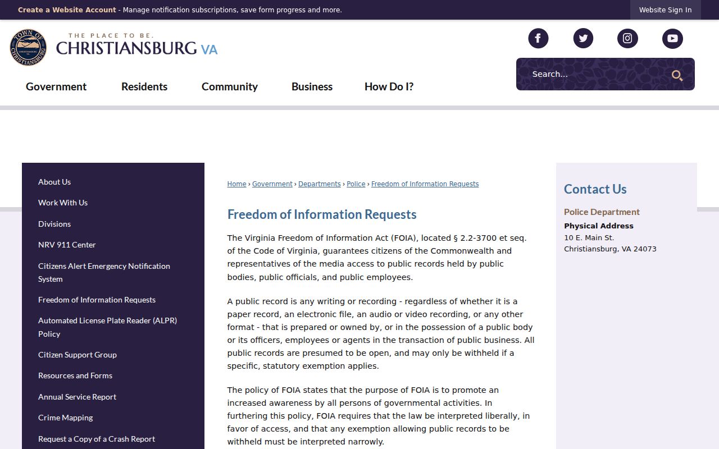Click Create a Website Account link

[x=67, y=10]
